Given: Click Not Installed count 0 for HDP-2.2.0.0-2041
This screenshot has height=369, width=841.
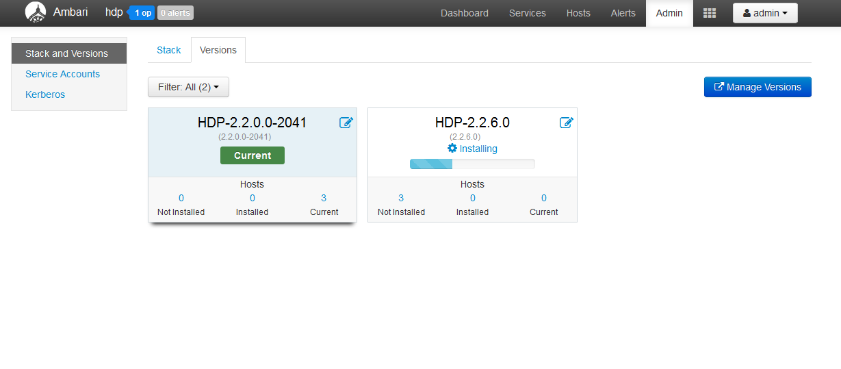Looking at the screenshot, I should (181, 198).
